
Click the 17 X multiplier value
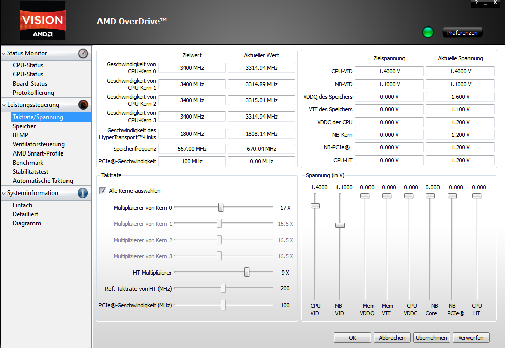coord(285,208)
